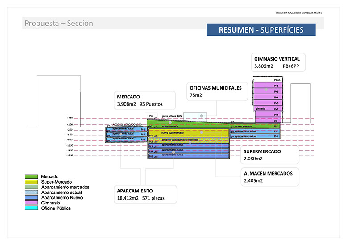Image resolution: width=347 pixels, height=245 pixels.
Task: Click the SUPERMERCADO 2.080m2 callout
Action: (268, 155)
